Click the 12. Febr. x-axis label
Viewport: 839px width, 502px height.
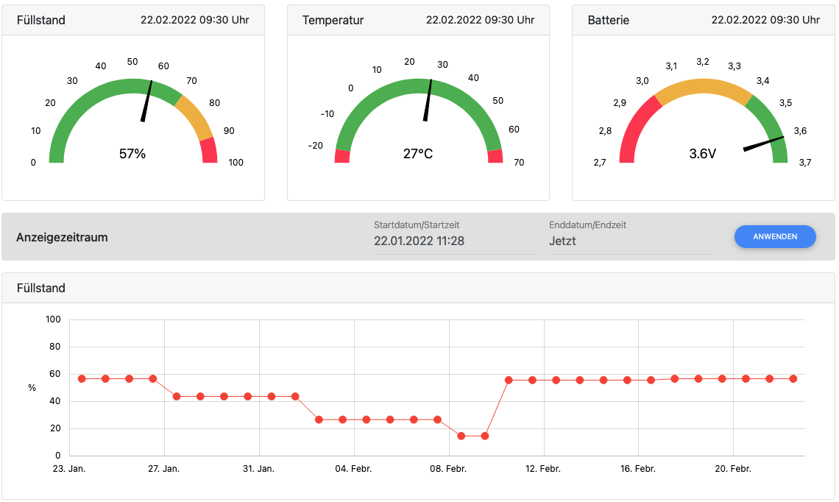click(543, 469)
